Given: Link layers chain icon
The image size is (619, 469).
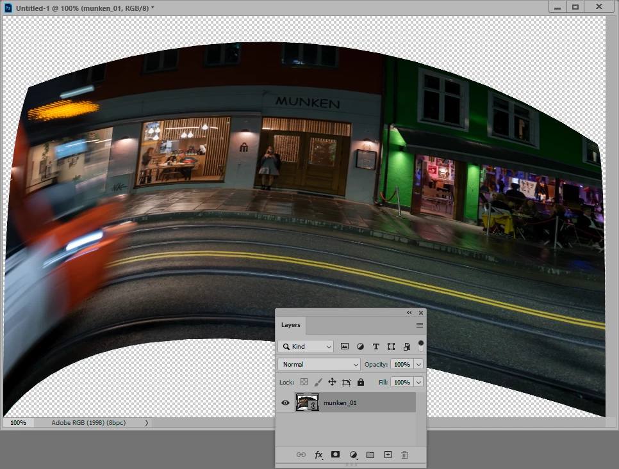Looking at the screenshot, I should pos(301,455).
